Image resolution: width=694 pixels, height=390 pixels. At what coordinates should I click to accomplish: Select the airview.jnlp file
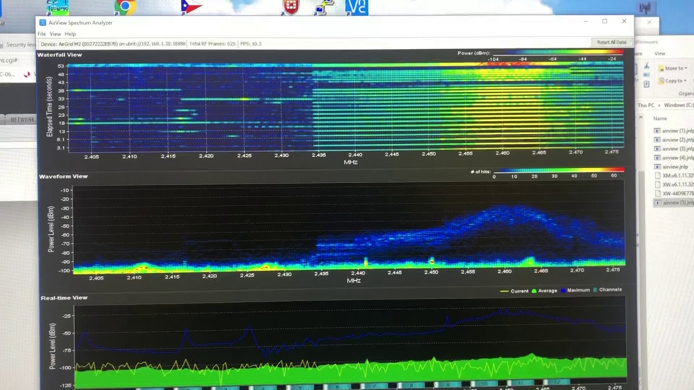671,167
